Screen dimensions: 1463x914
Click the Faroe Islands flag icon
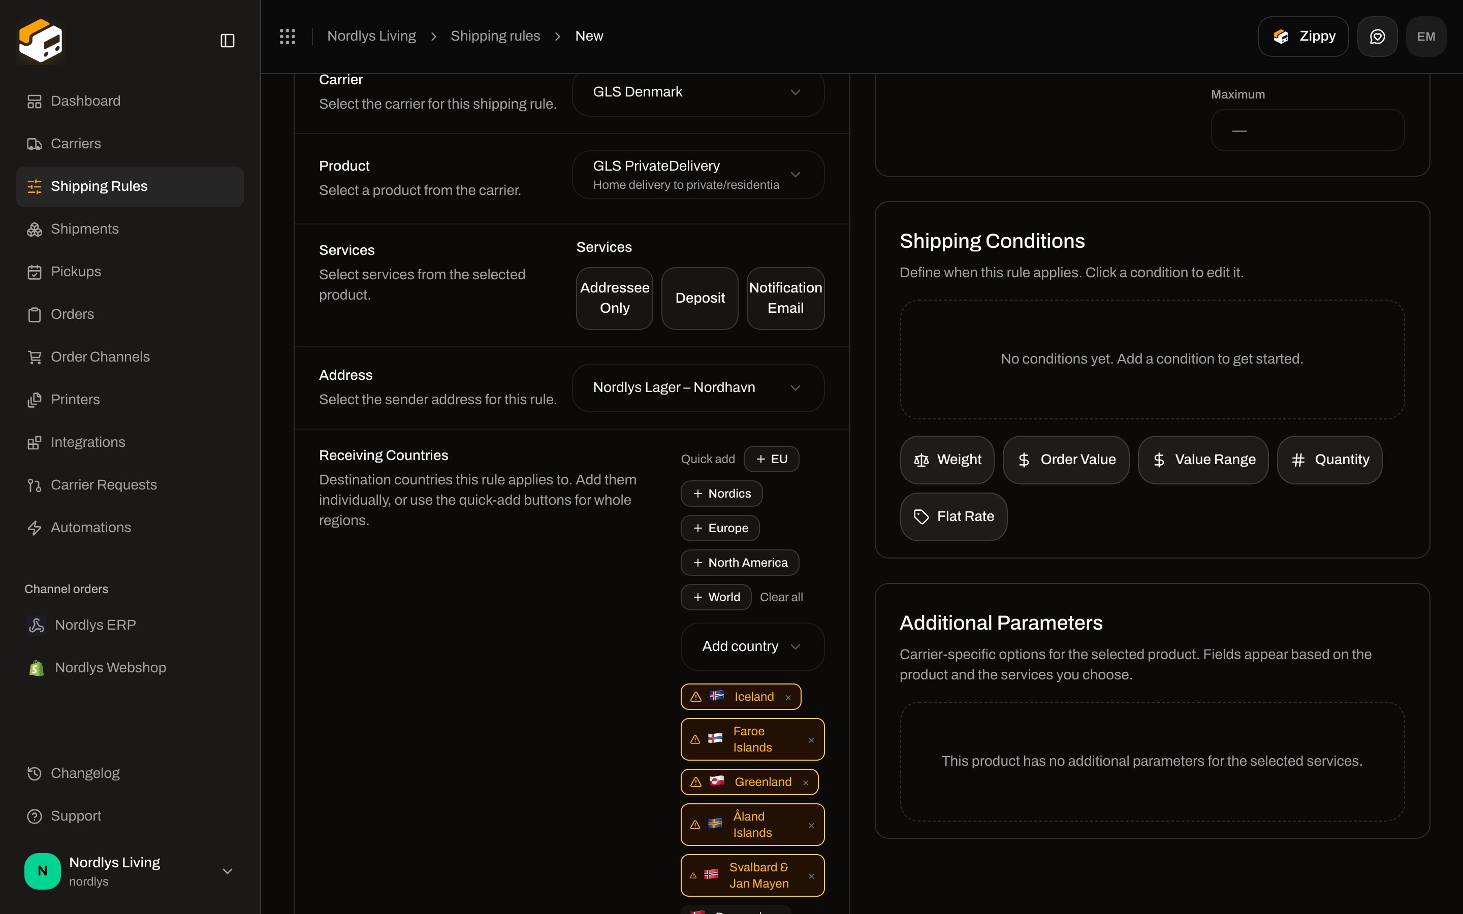click(x=715, y=738)
